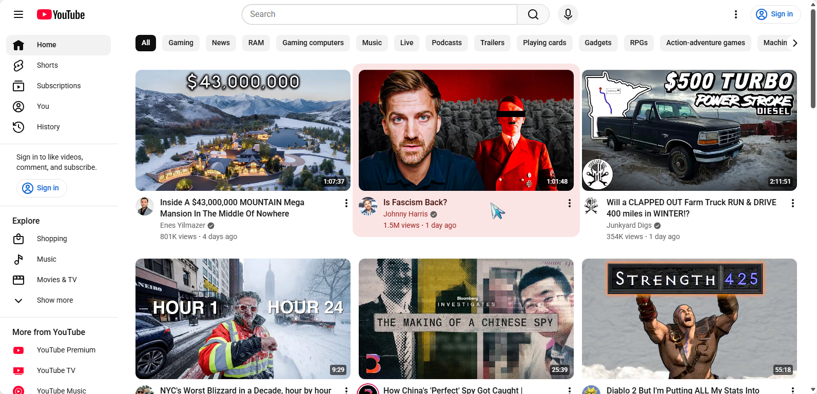Open Music under Explore

click(x=59, y=260)
